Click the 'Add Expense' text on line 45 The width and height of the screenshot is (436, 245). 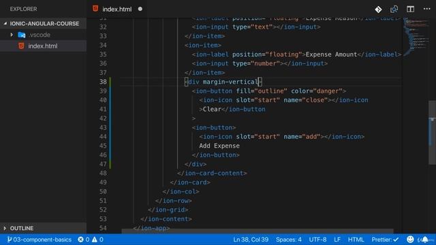point(219,146)
